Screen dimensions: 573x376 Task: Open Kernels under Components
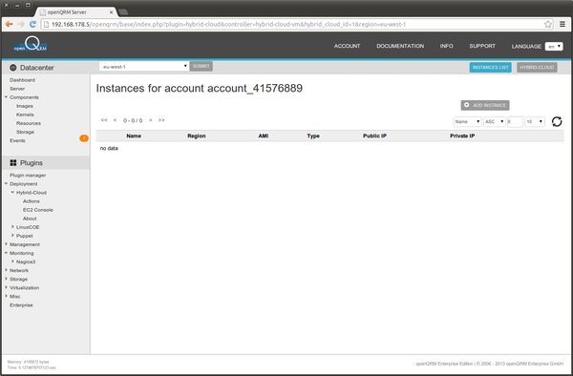[25, 115]
